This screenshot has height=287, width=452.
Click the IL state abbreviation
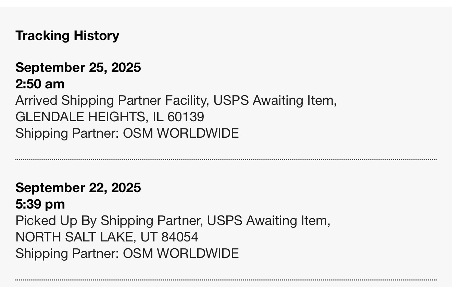coord(158,117)
